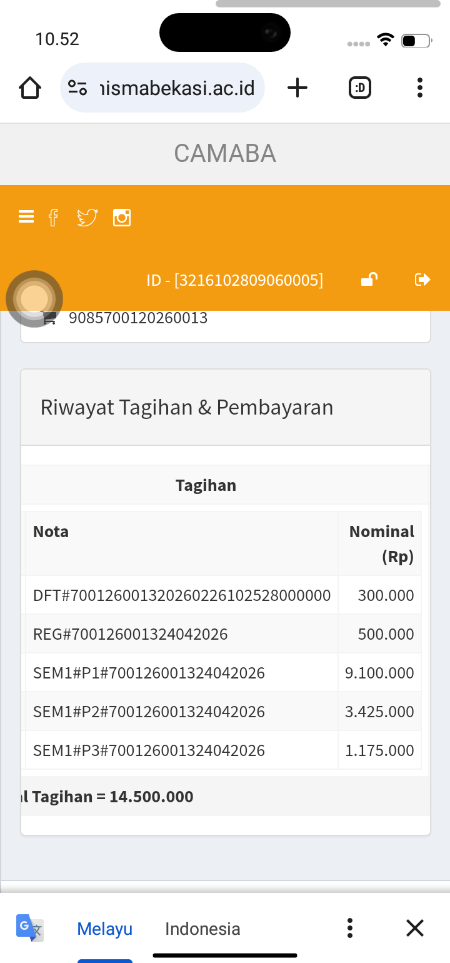Open the hamburger menu in orange header
The height and width of the screenshot is (963, 450).
pyautogui.click(x=26, y=217)
